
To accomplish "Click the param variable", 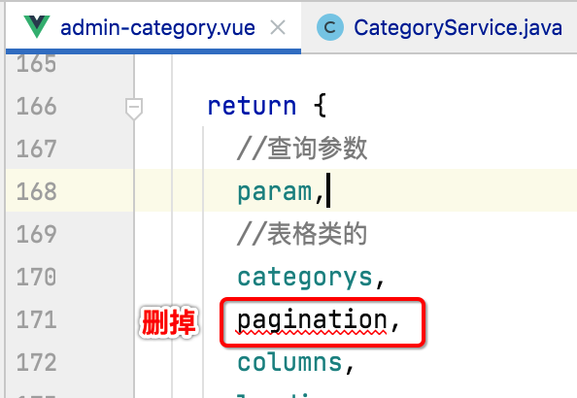I will [275, 192].
